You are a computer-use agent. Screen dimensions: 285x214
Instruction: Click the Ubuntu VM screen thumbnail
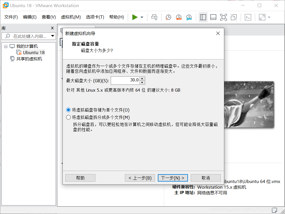249,104
